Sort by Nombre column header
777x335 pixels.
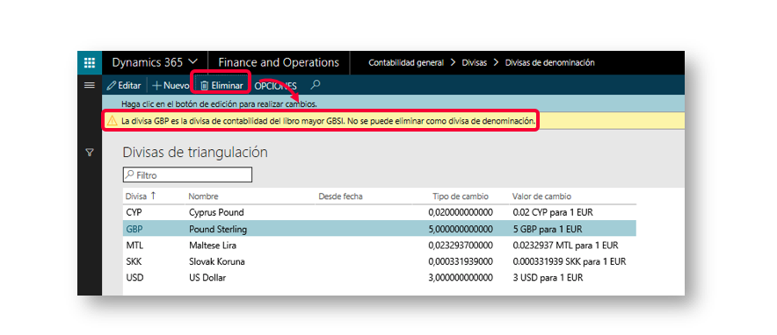(x=203, y=196)
